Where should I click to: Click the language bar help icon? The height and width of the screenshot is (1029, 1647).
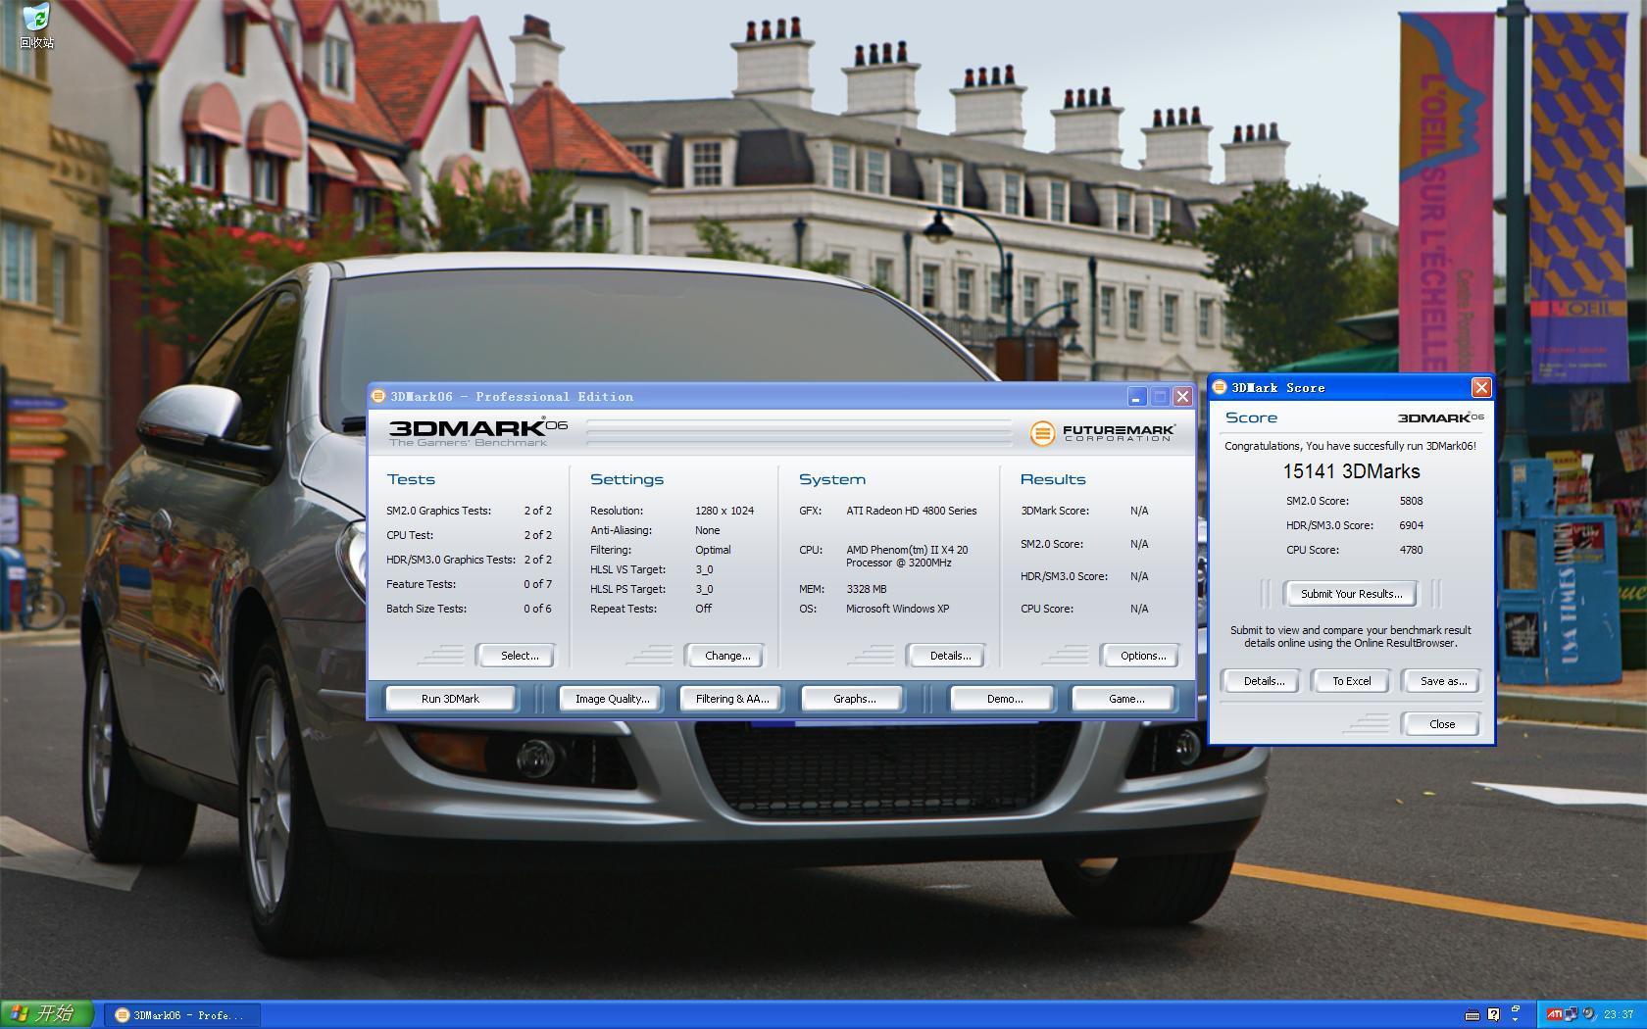(1493, 1014)
